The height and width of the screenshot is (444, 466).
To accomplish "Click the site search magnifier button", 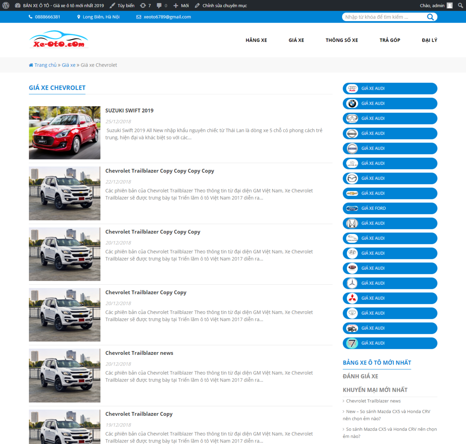I will click(430, 17).
